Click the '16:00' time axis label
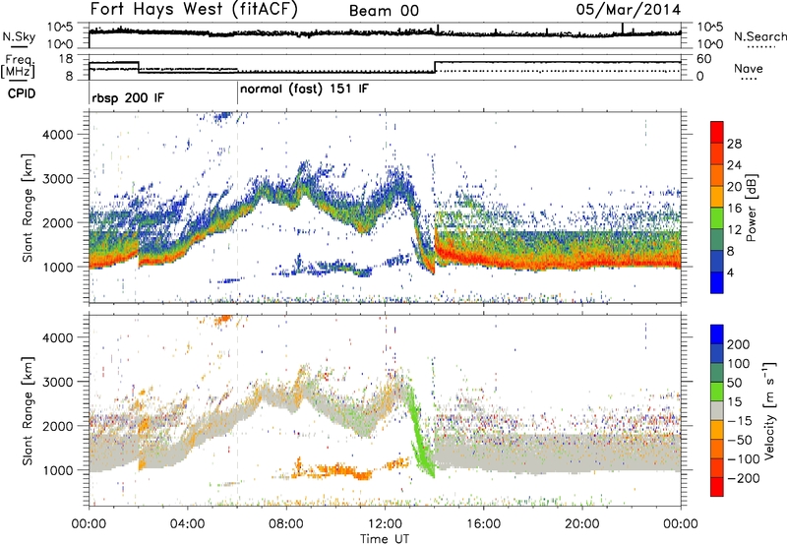787x545 pixels. 483,524
